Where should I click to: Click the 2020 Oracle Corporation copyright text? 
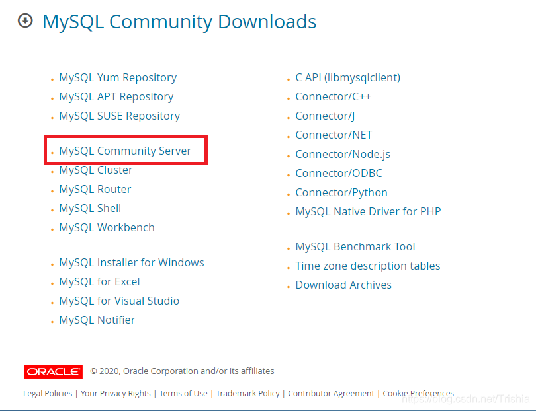(182, 371)
